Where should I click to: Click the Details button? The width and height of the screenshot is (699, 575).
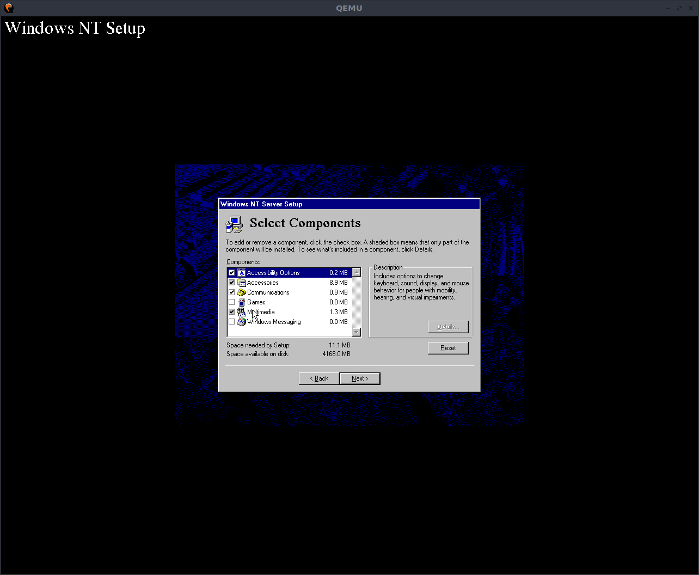(x=448, y=327)
